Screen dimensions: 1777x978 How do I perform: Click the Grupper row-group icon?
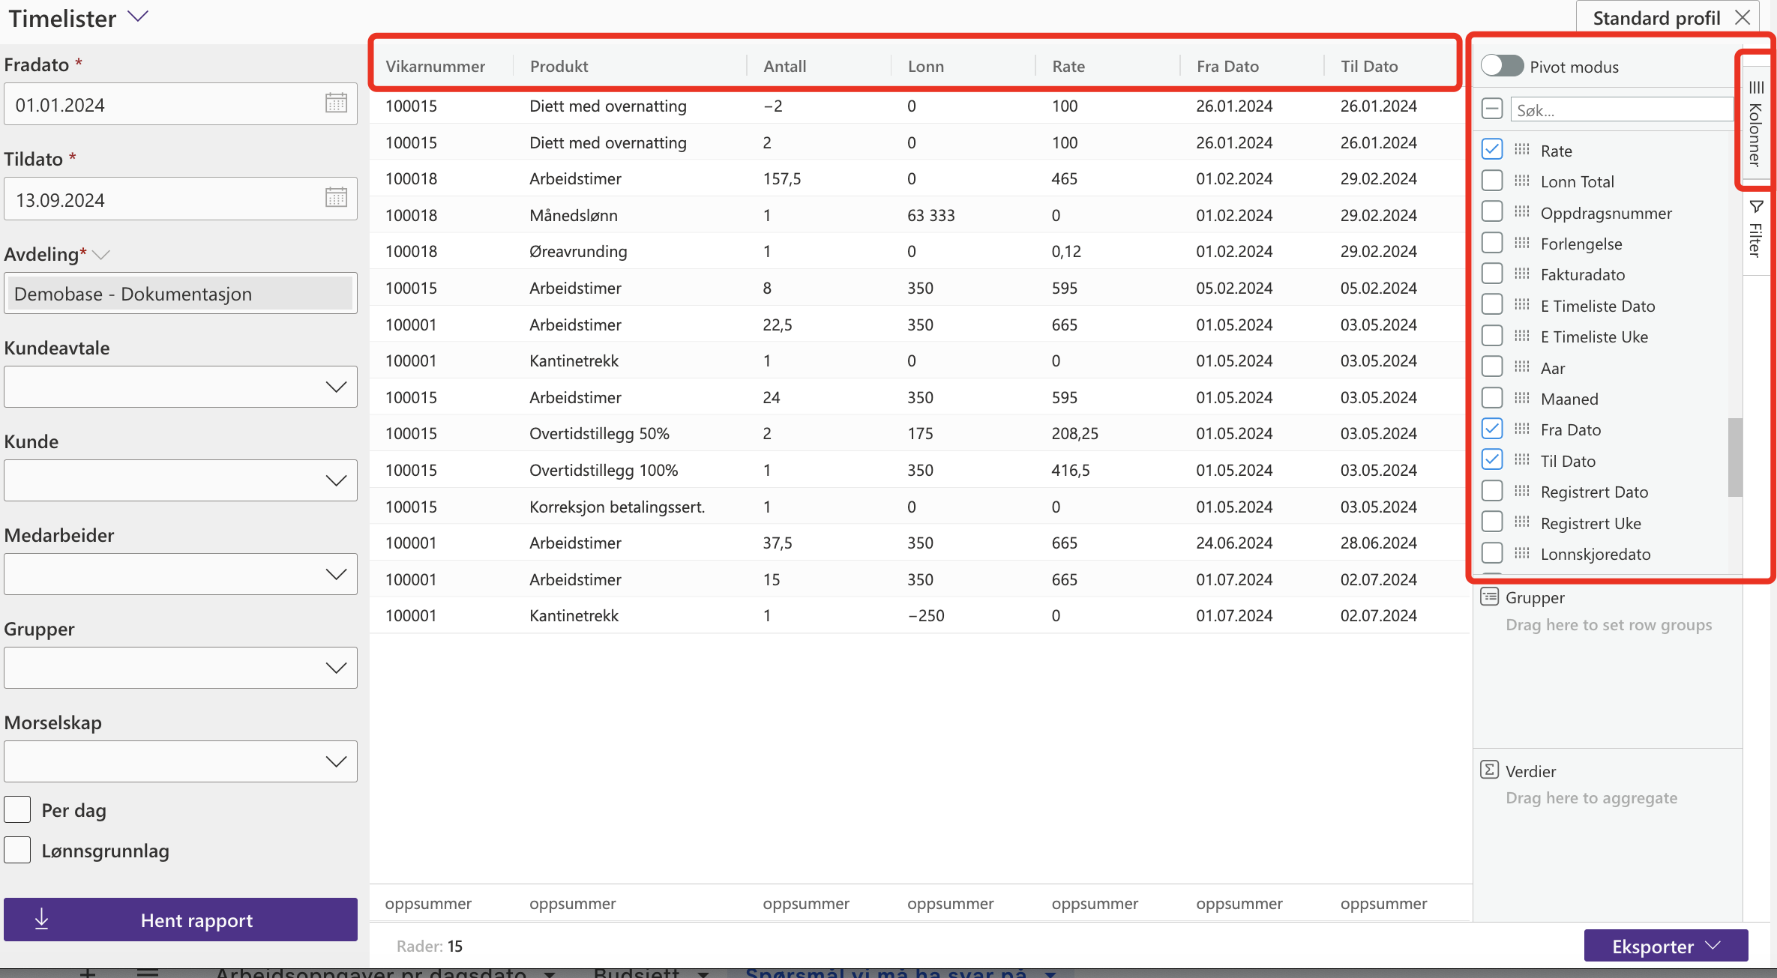(x=1489, y=597)
